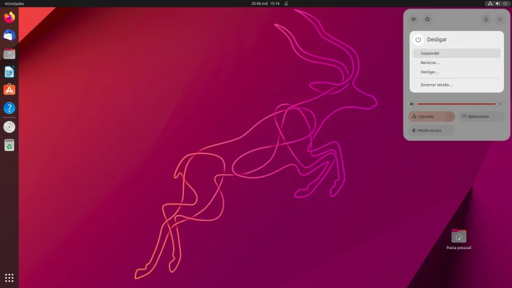Click the notification bell near clock

tap(286, 3)
